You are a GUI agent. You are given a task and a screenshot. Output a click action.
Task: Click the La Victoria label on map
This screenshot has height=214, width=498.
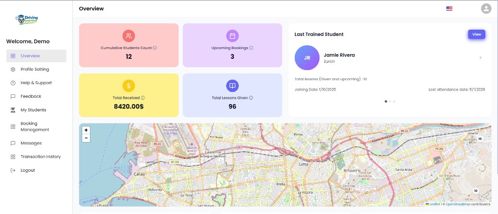click(x=305, y=193)
